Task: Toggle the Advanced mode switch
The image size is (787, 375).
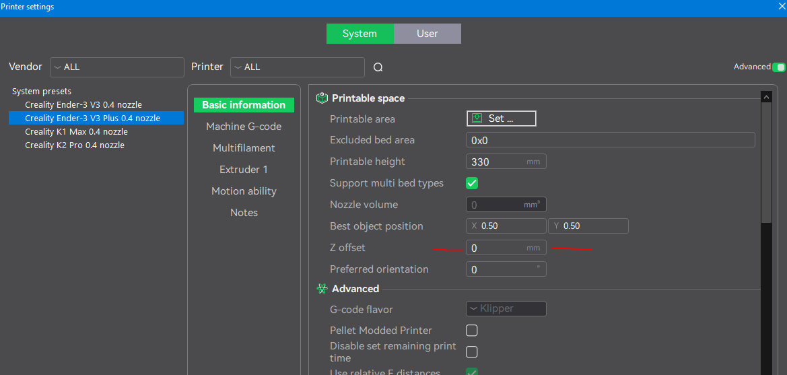Action: point(779,67)
